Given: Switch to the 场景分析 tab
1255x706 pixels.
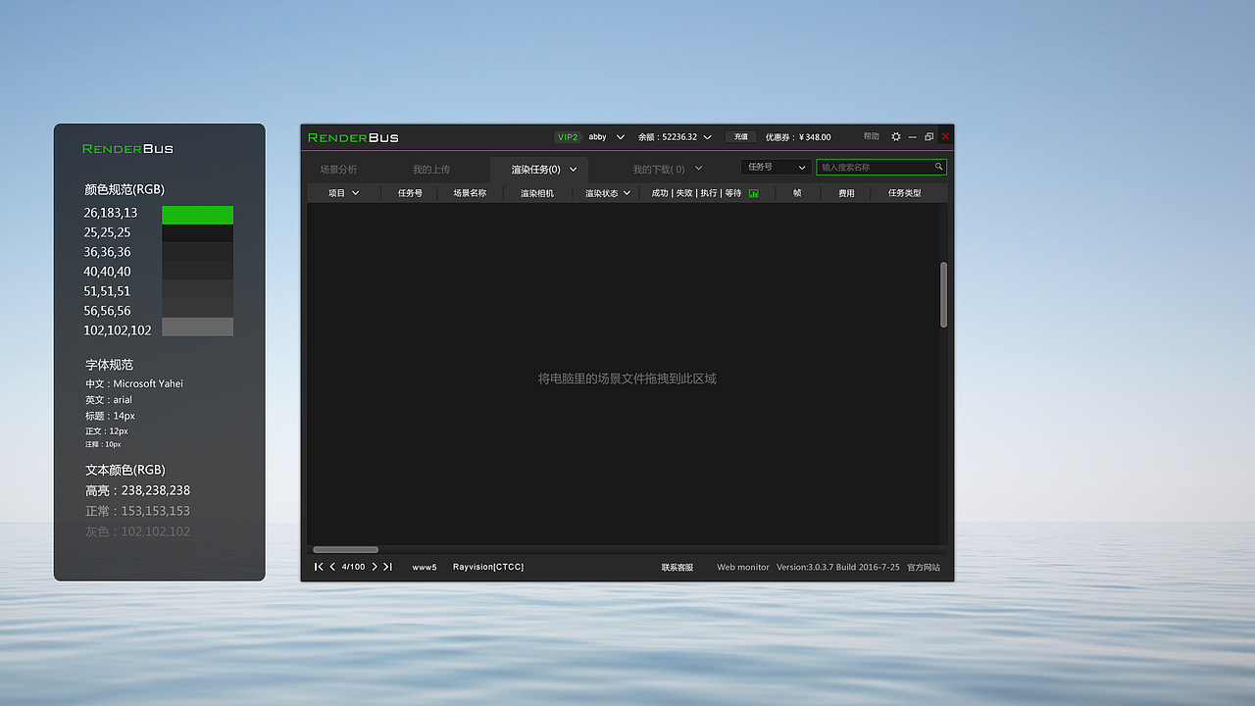Looking at the screenshot, I should tap(337, 169).
